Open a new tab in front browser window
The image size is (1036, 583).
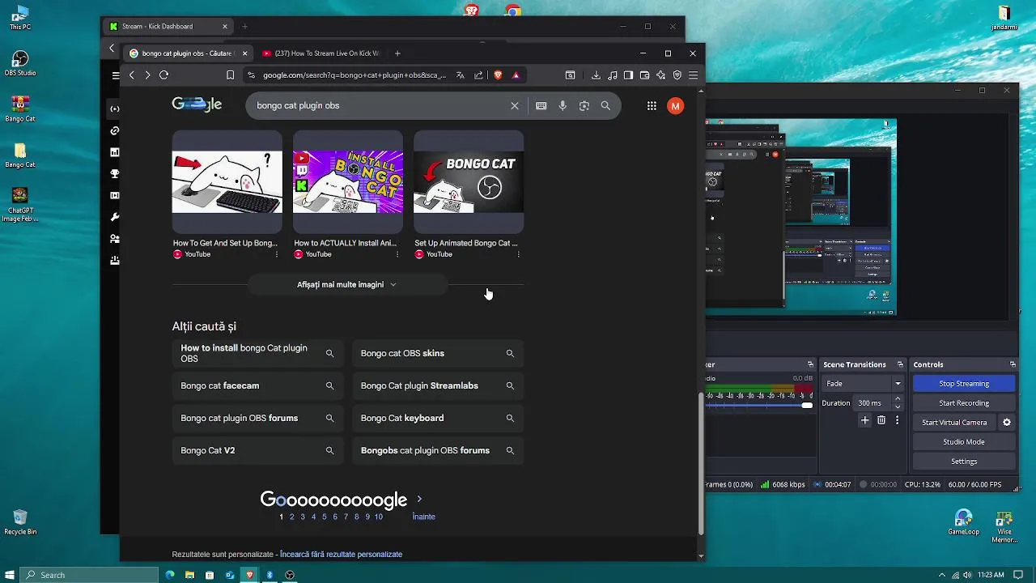point(397,53)
